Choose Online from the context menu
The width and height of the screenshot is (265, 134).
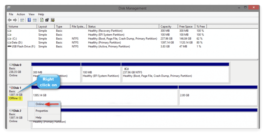(x=44, y=104)
